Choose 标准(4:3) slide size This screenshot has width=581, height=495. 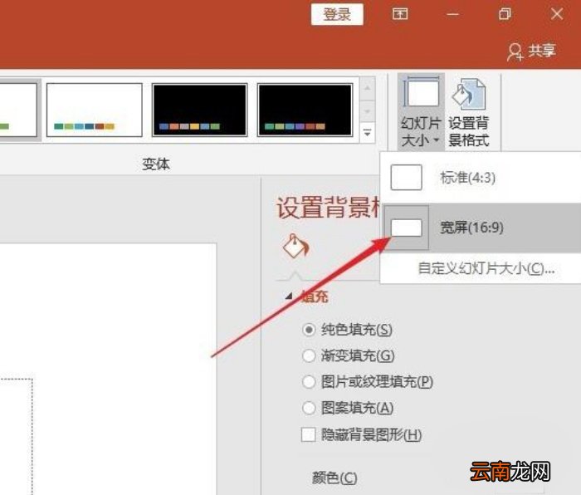coord(481,178)
